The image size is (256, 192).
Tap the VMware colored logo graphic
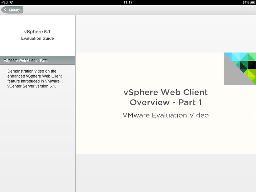point(240,69)
